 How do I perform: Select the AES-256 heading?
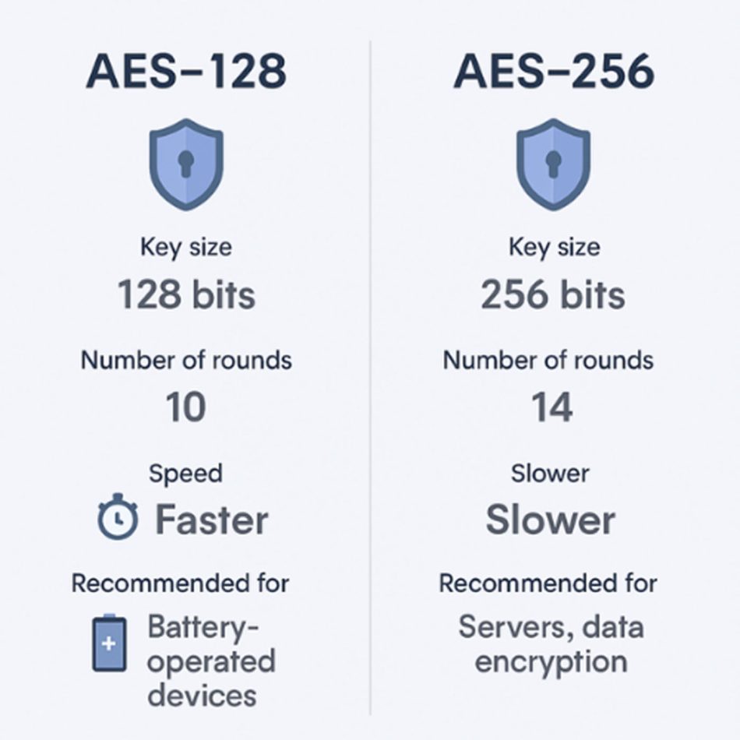point(554,71)
